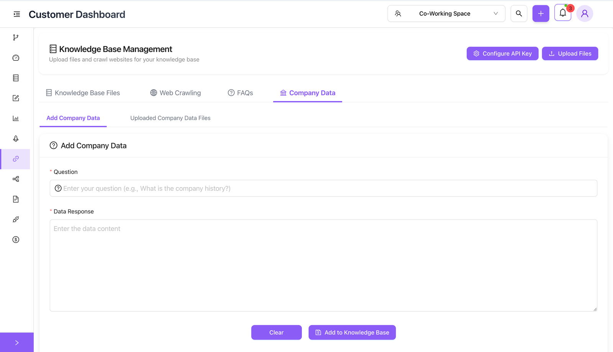Select the rocket launch icon in sidebar
Screen dimensions: 613x352
tap(15, 139)
